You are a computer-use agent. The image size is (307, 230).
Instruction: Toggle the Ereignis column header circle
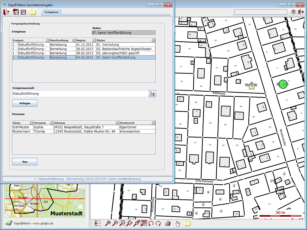tap(47, 40)
